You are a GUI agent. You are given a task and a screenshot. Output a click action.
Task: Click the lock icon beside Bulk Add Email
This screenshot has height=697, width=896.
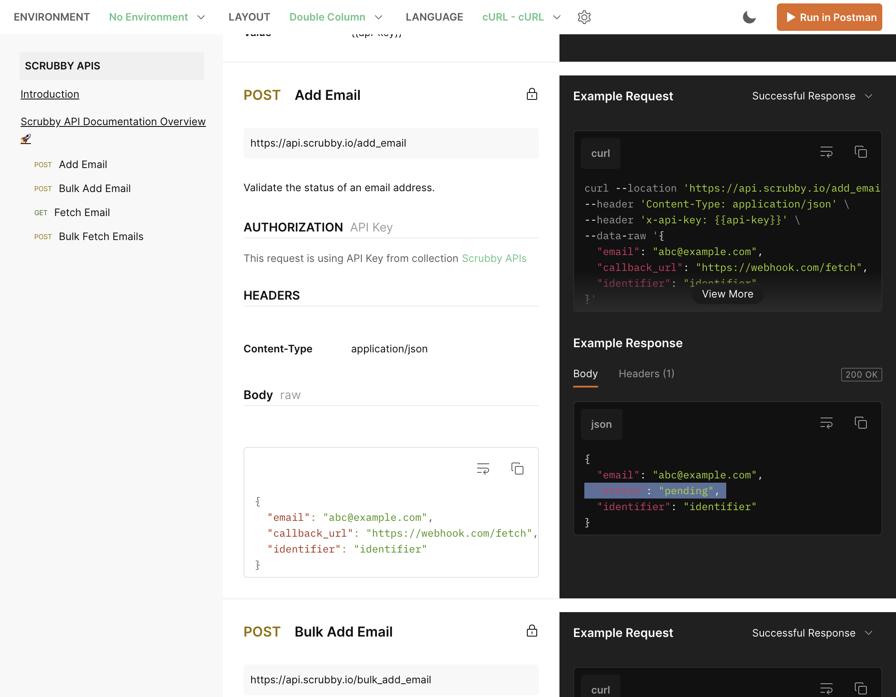click(532, 631)
